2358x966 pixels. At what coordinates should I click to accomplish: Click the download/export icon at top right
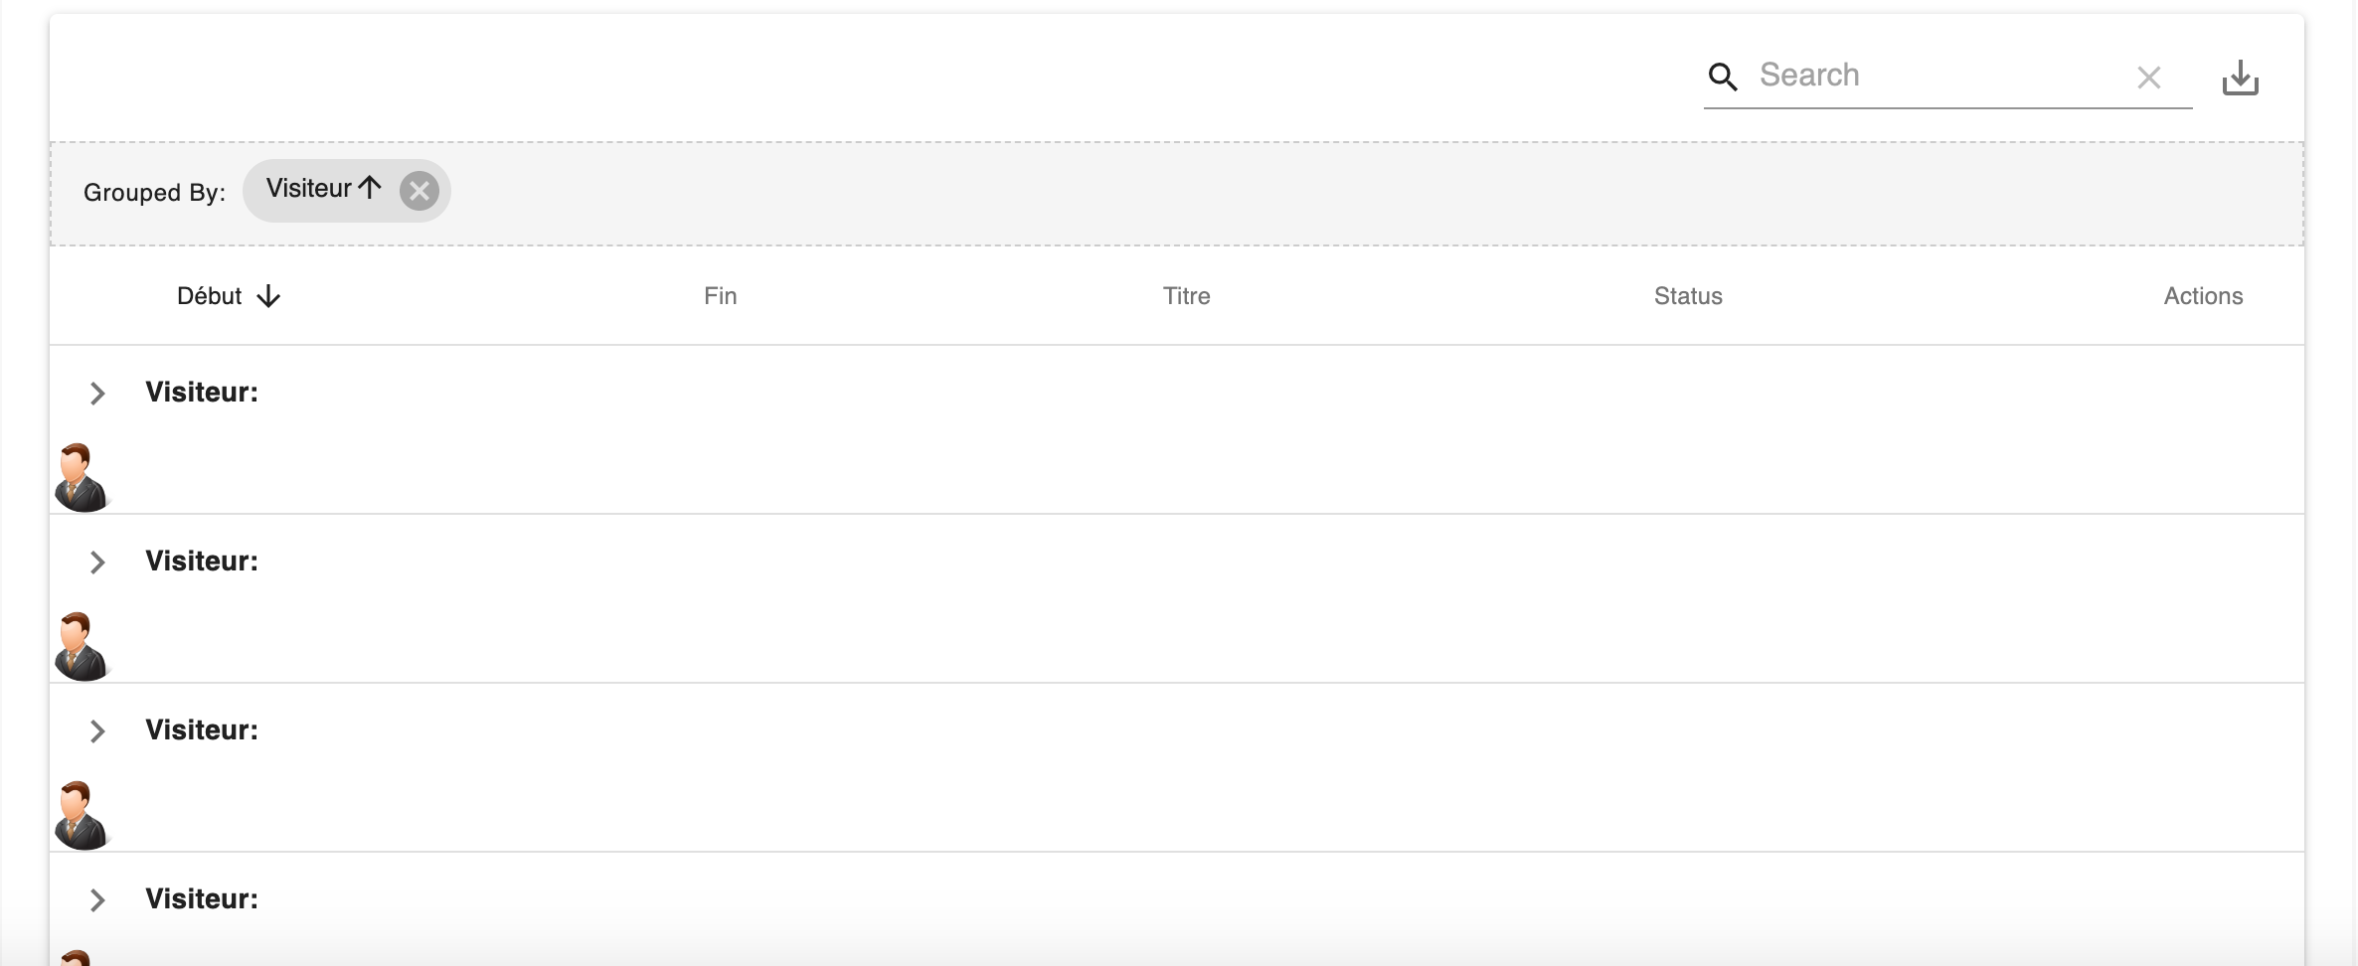tap(2240, 77)
